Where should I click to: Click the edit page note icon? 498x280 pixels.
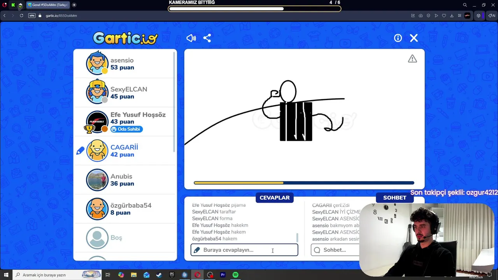click(x=413, y=16)
